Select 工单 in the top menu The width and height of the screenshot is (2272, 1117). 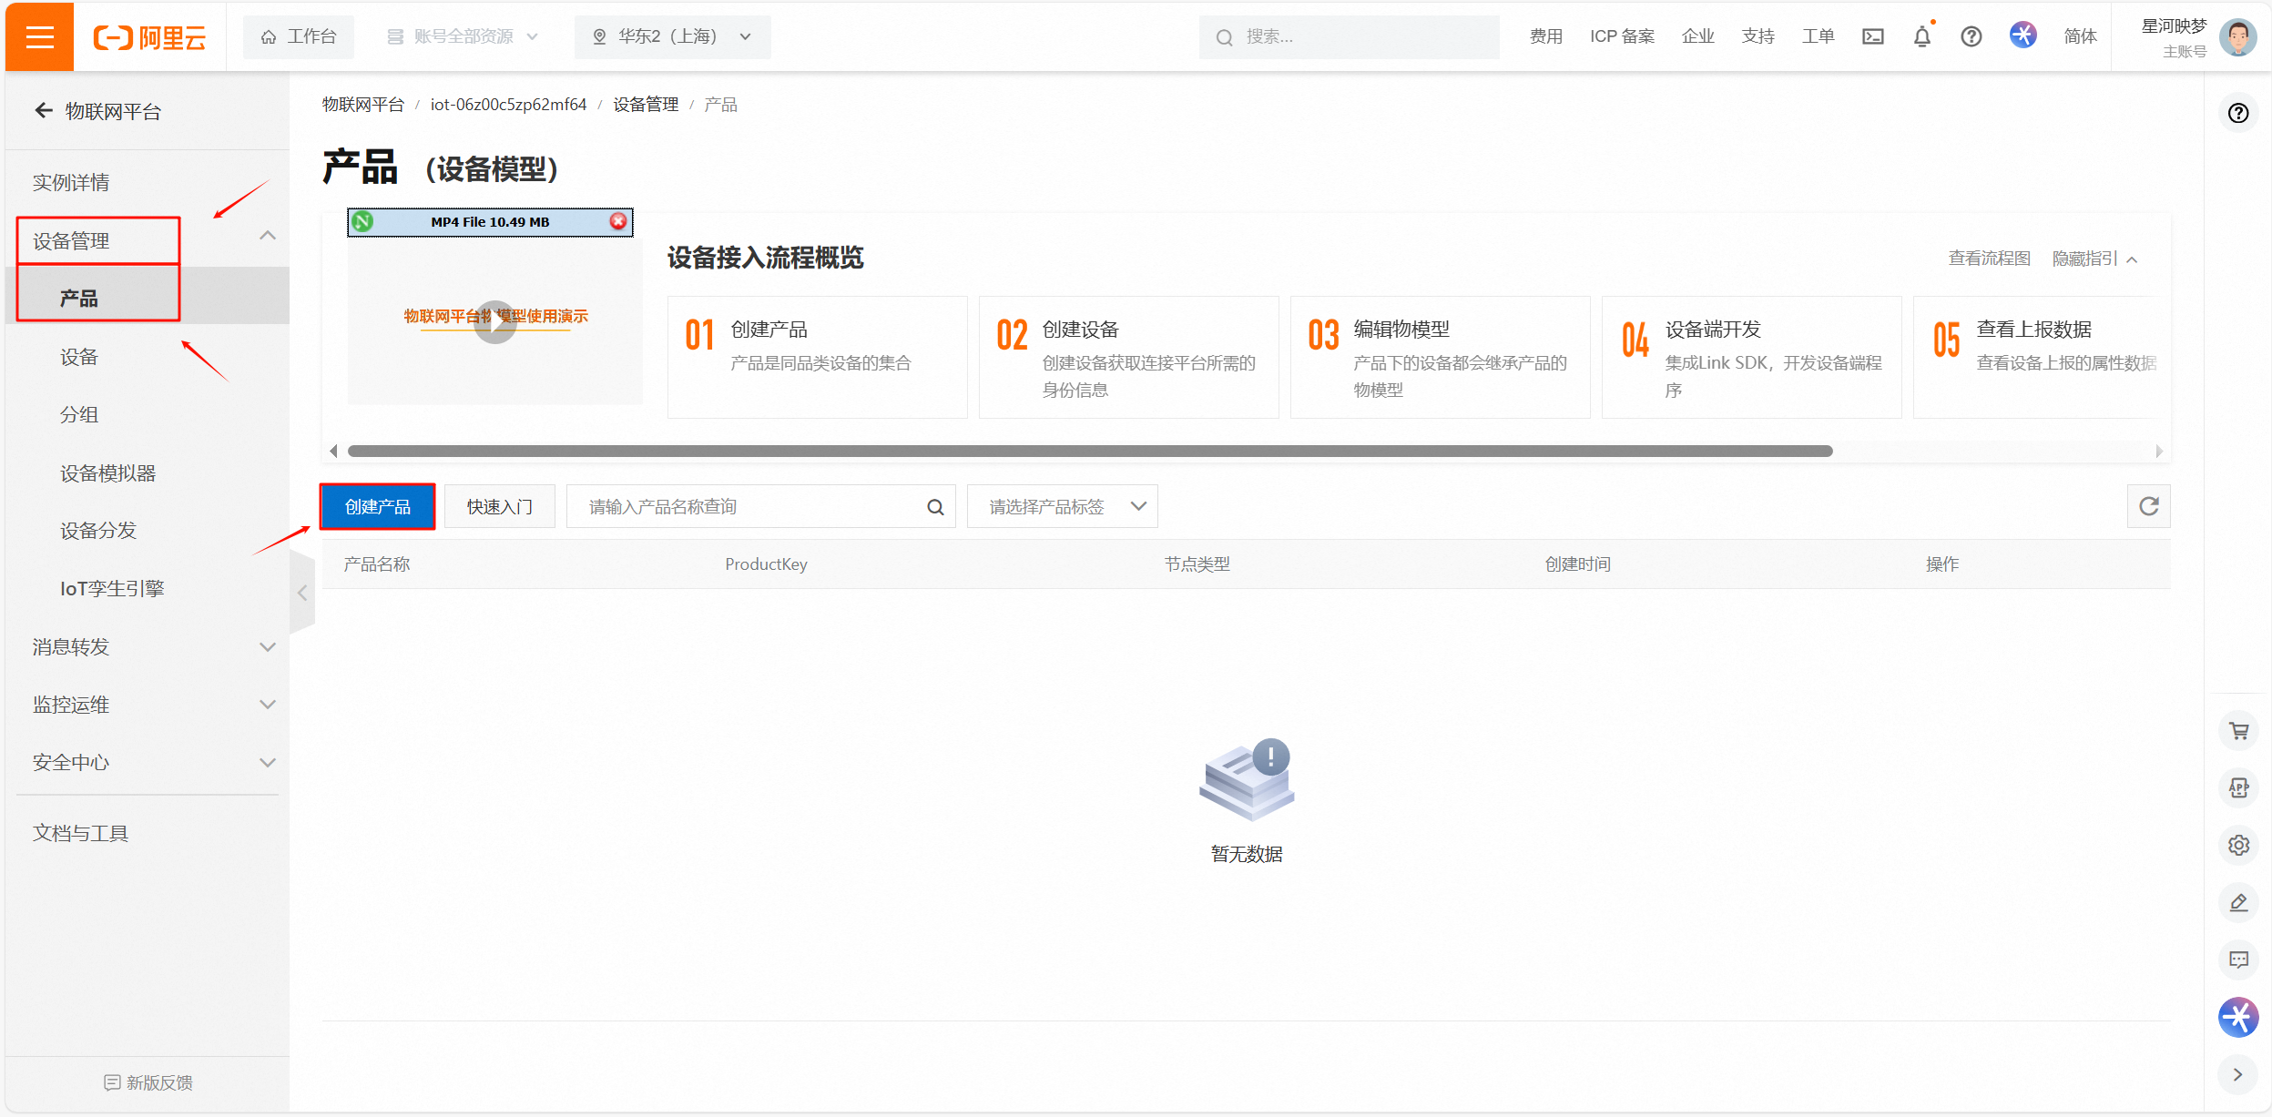click(x=1817, y=36)
